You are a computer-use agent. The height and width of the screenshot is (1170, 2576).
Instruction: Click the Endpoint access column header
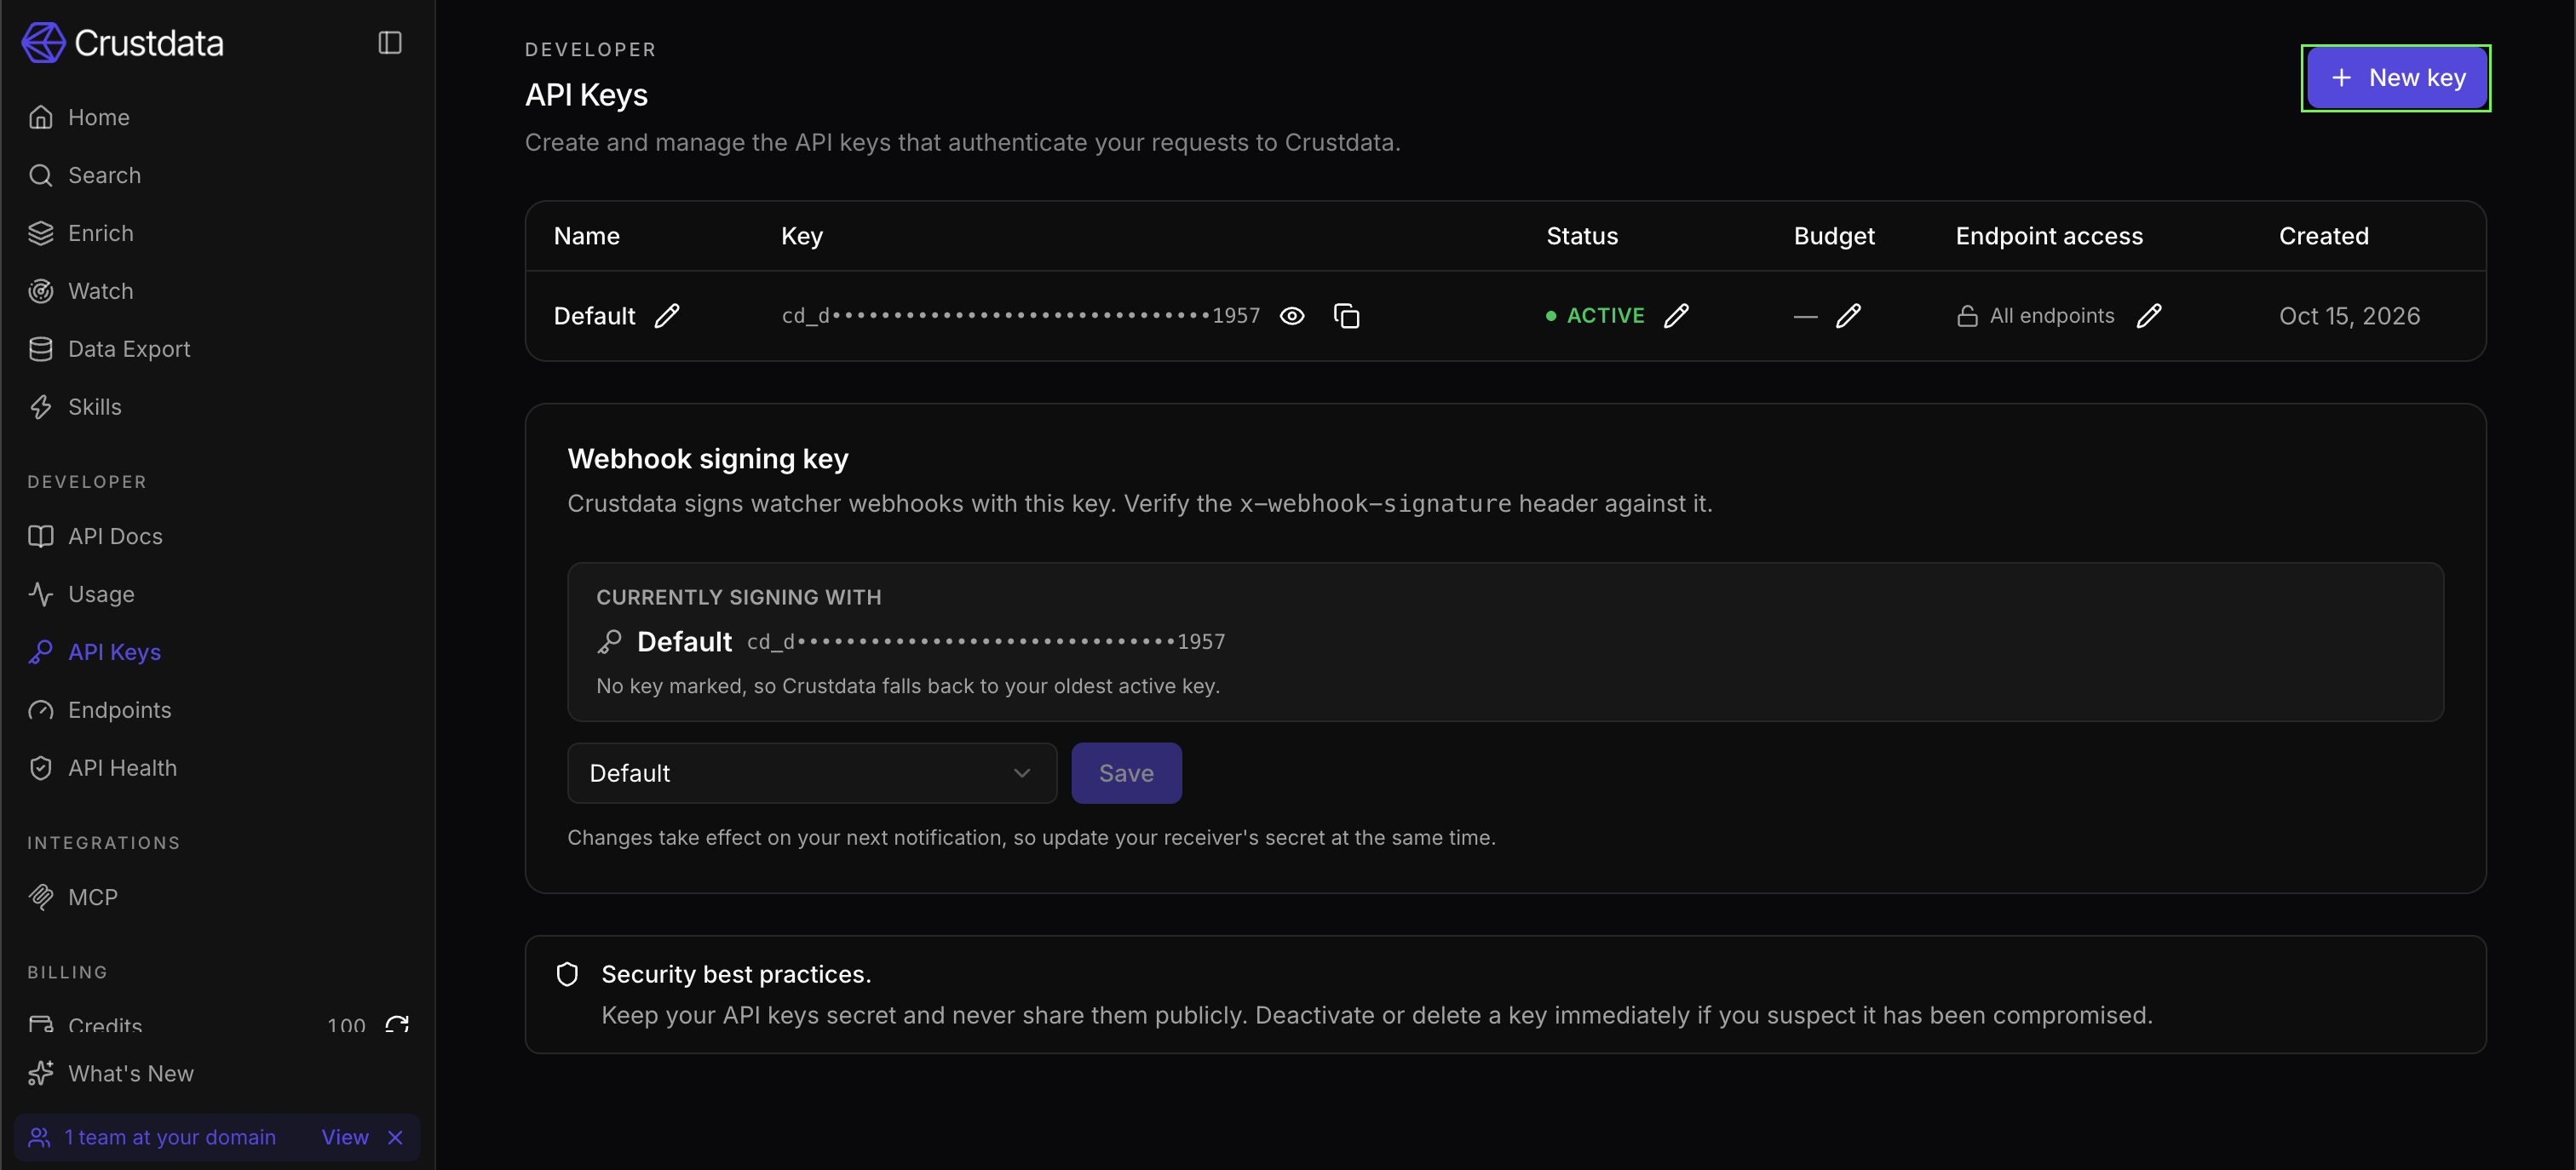point(2049,236)
